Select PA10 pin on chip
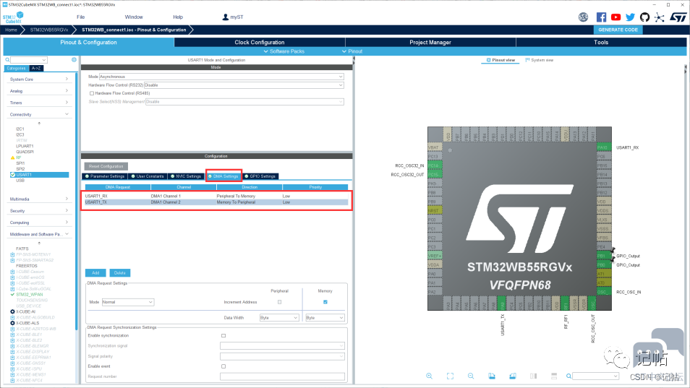The height and width of the screenshot is (388, 690). click(x=603, y=147)
